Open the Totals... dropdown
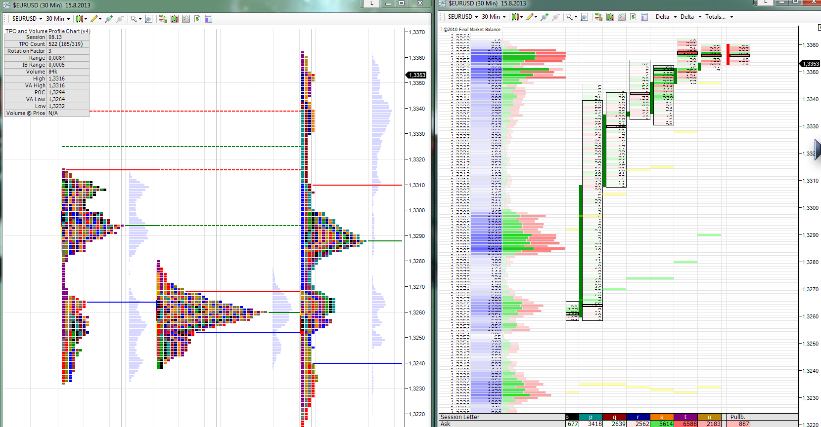 click(719, 17)
